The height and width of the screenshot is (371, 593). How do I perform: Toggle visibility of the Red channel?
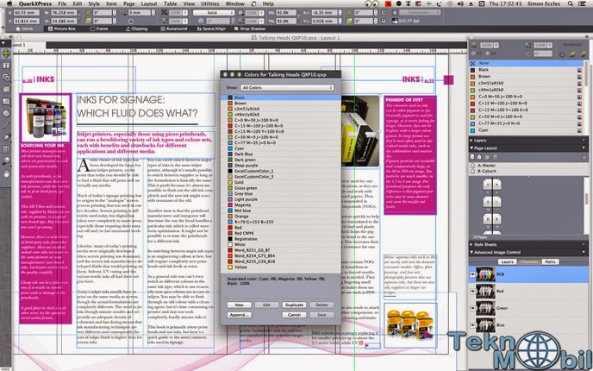pos(472,291)
